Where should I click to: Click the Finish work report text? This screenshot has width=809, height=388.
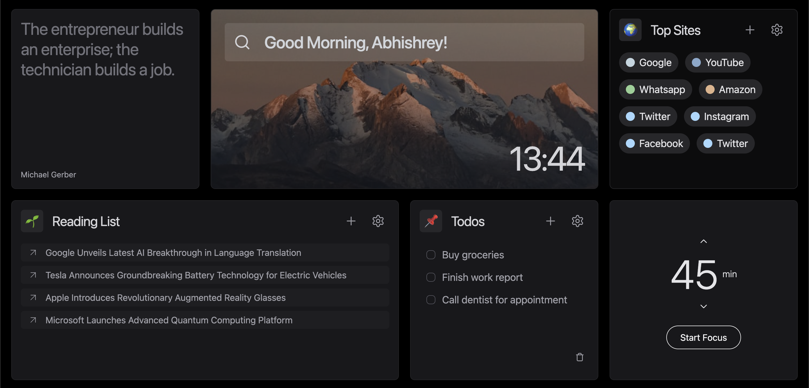pyautogui.click(x=482, y=277)
